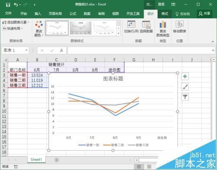Open the 公式 ribbon tab
Image resolution: width=217 pixels, height=170 pixels.
click(x=73, y=14)
